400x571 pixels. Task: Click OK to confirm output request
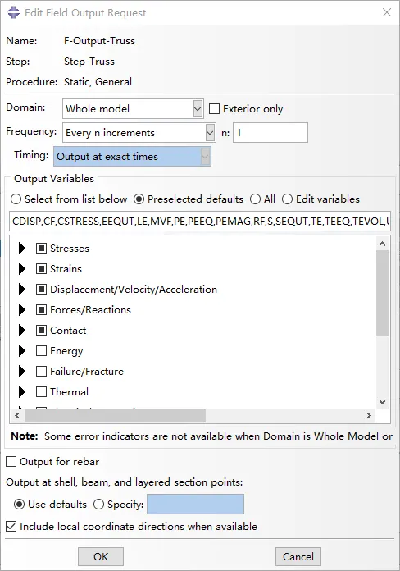point(101,557)
